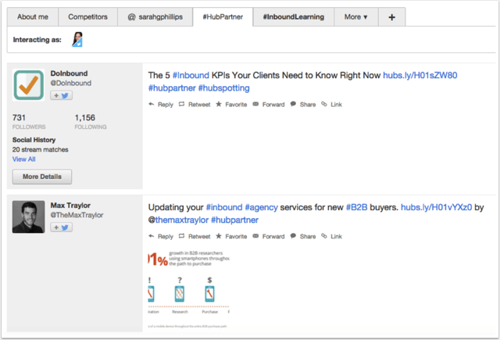This screenshot has width=500, height=340.
Task: Share Max Traylor's tweet
Action: point(303,236)
